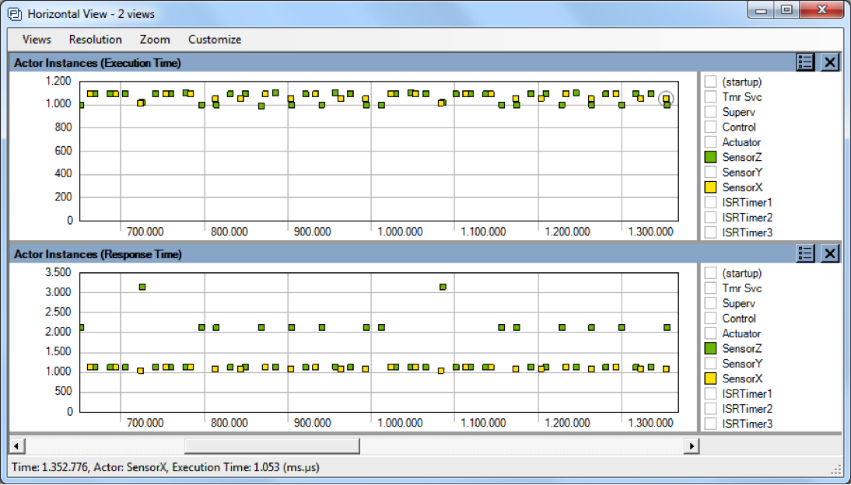Select the 3.1 ms SensorZ point near 700.000
Image resolution: width=851 pixels, height=485 pixels.
pos(142,287)
